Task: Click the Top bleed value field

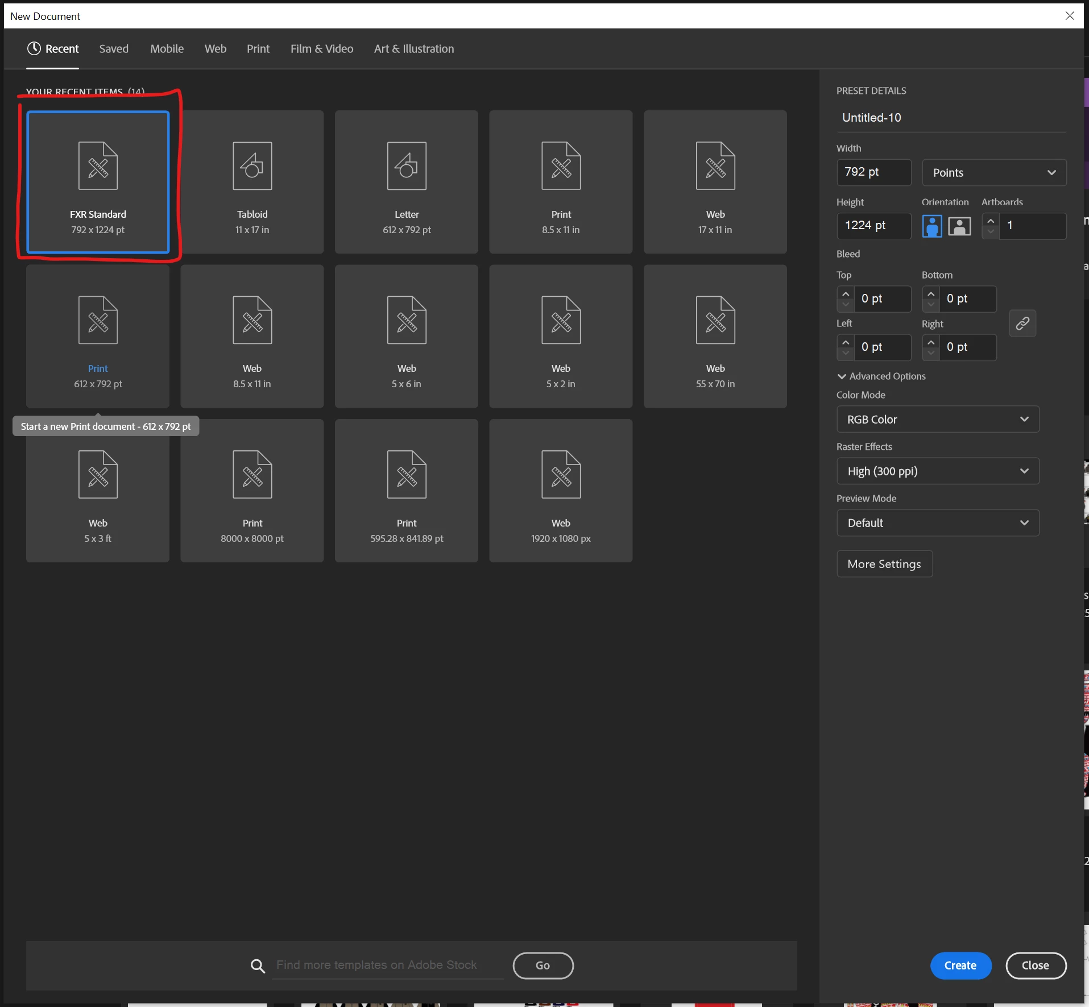Action: (883, 299)
